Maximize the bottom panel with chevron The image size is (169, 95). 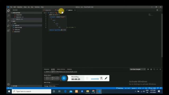coord(157,69)
